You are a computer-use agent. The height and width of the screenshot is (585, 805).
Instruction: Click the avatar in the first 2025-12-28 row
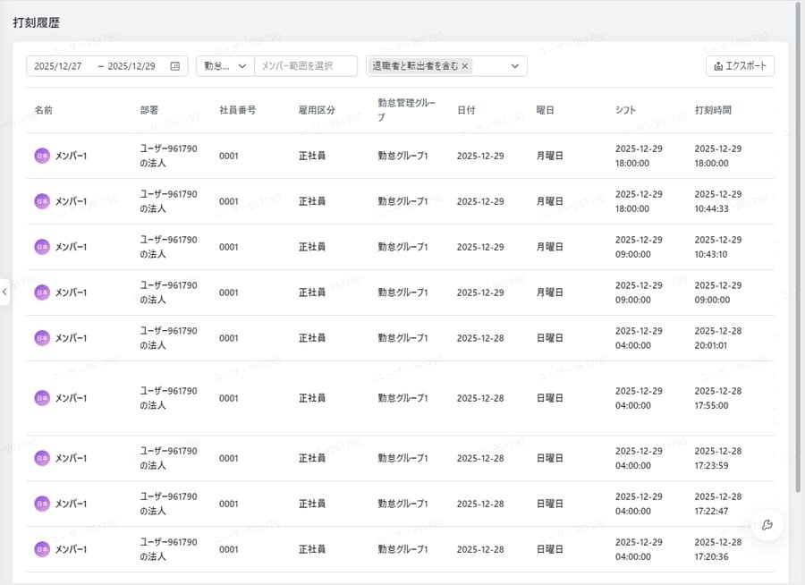pos(41,338)
